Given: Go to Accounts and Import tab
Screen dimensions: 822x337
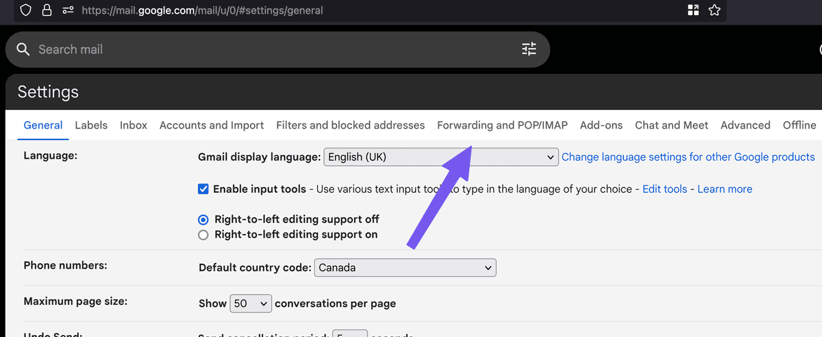Looking at the screenshot, I should click(x=212, y=125).
